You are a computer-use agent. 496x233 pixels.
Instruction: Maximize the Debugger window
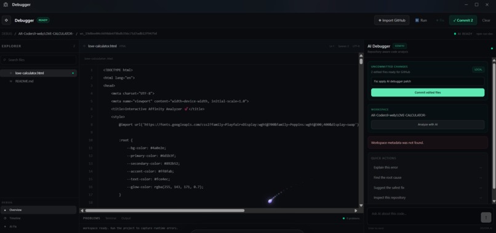pyautogui.click(x=476, y=5)
